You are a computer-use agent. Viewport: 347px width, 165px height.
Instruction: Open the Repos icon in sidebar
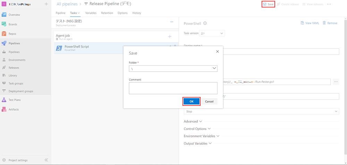[4, 34]
